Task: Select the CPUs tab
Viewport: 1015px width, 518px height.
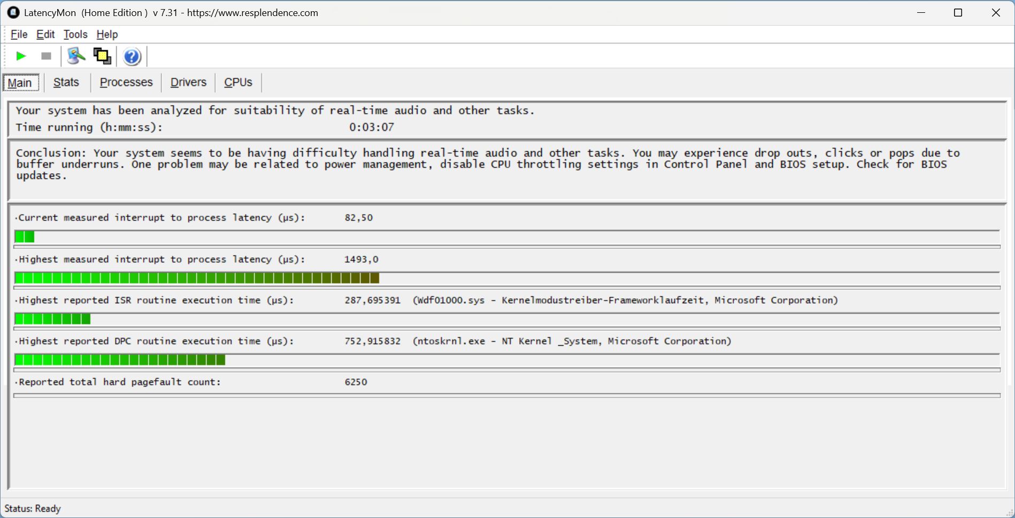Action: point(238,82)
